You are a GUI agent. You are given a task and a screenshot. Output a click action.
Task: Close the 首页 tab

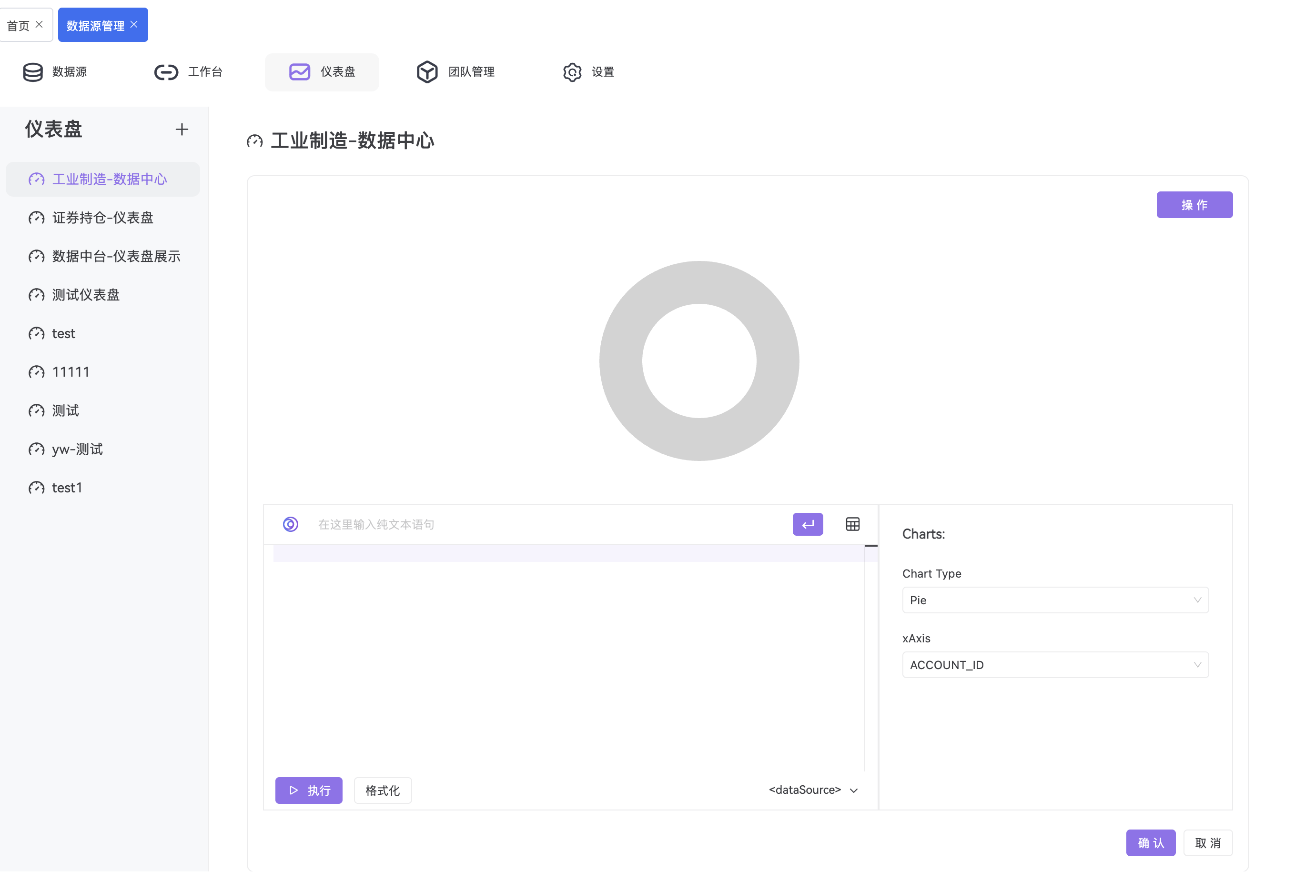pos(39,25)
